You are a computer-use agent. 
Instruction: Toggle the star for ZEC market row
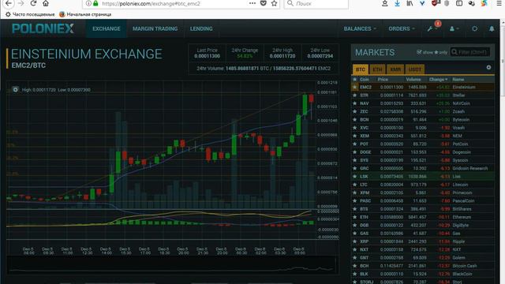(x=354, y=111)
